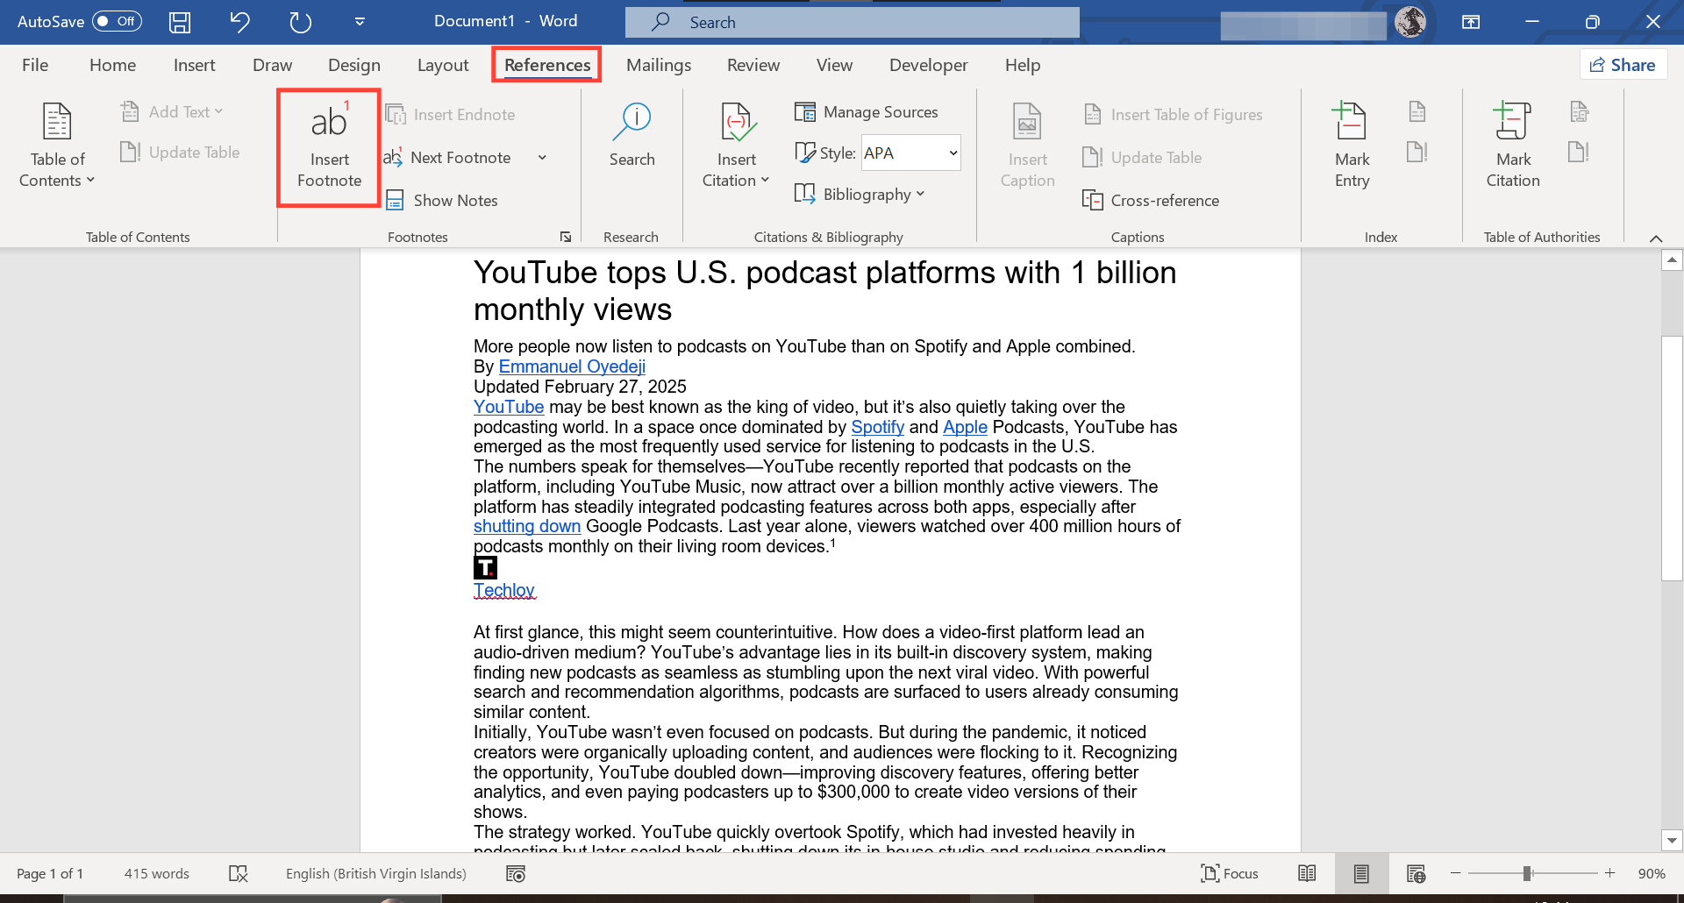Switch to the Design tab
1684x903 pixels.
[x=353, y=65]
